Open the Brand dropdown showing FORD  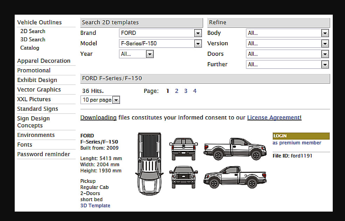[x=160, y=33]
